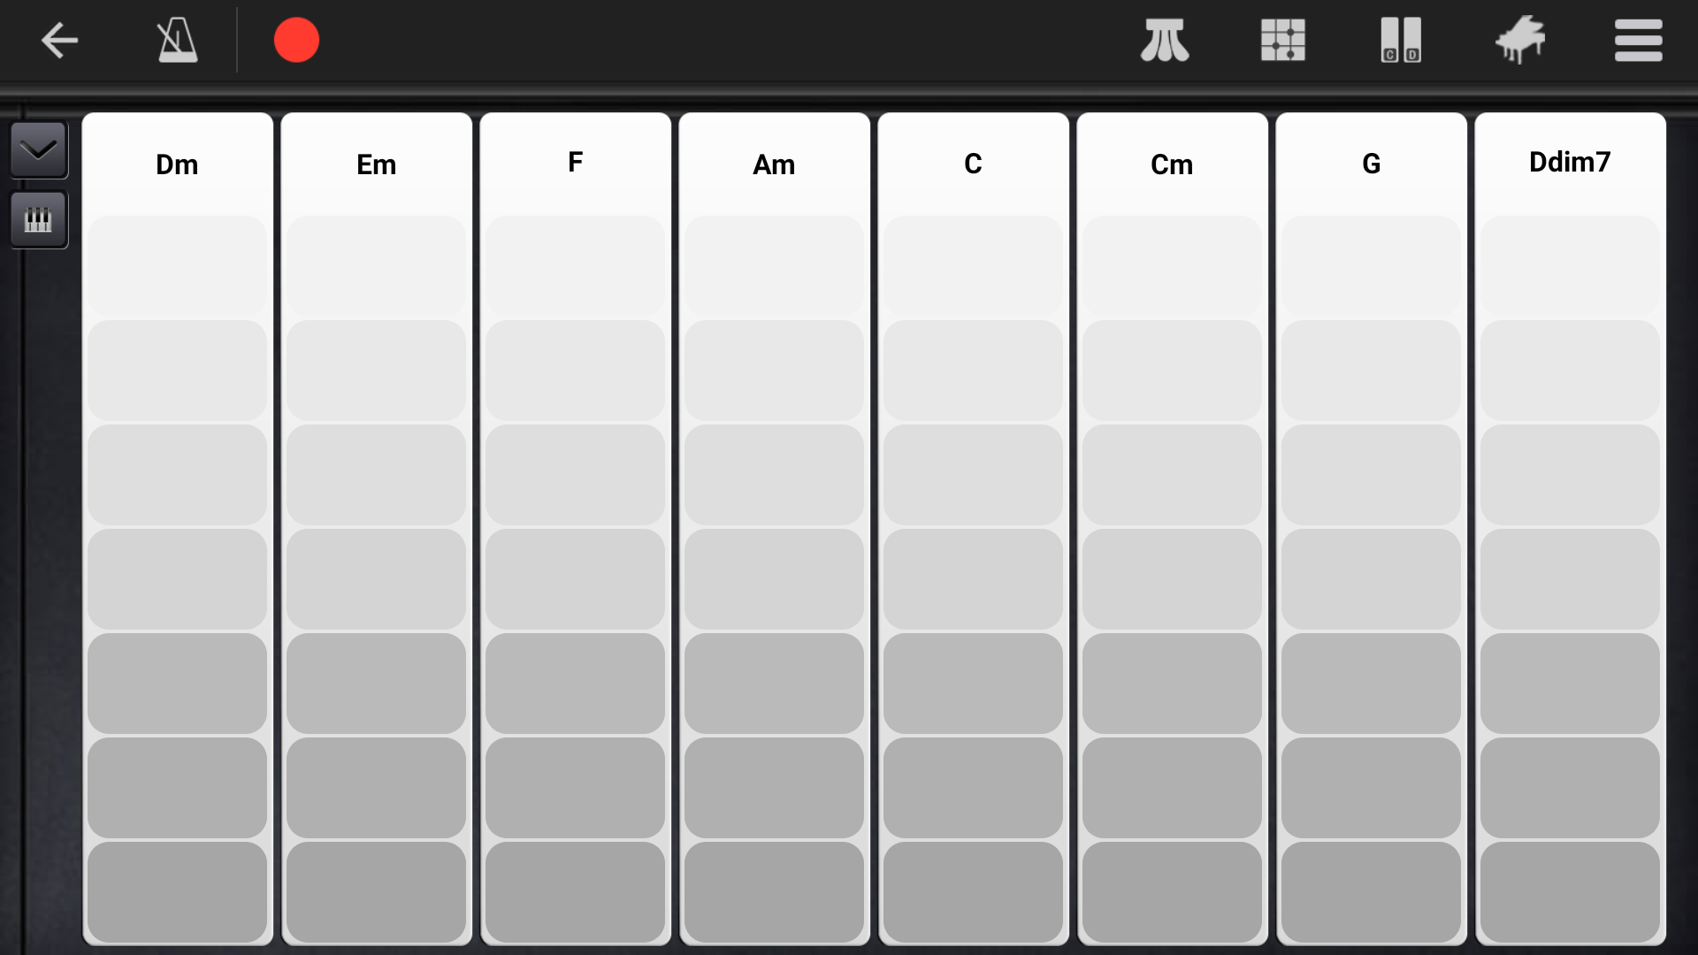Play the F chord top pad

pyautogui.click(x=575, y=265)
